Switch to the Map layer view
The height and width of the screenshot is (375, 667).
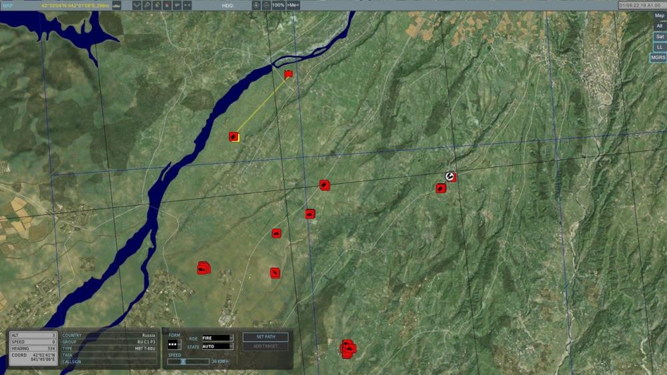coord(659,15)
